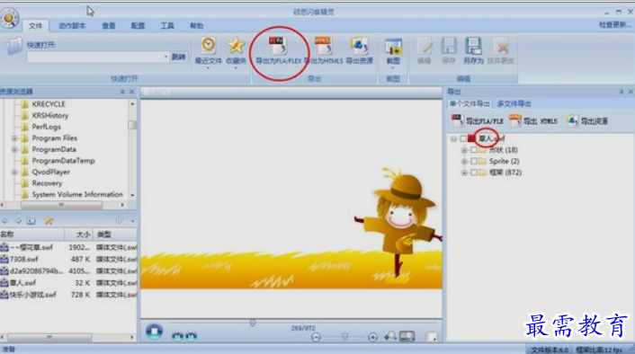
Task: Click the zoom in plus icon
Action: click(x=373, y=337)
